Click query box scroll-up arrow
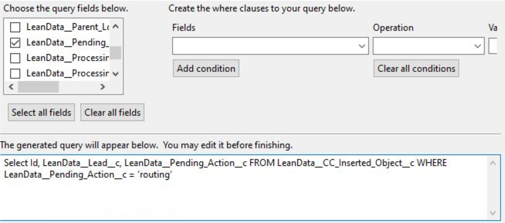Image resolution: width=505 pixels, height=223 pixels. (x=493, y=163)
